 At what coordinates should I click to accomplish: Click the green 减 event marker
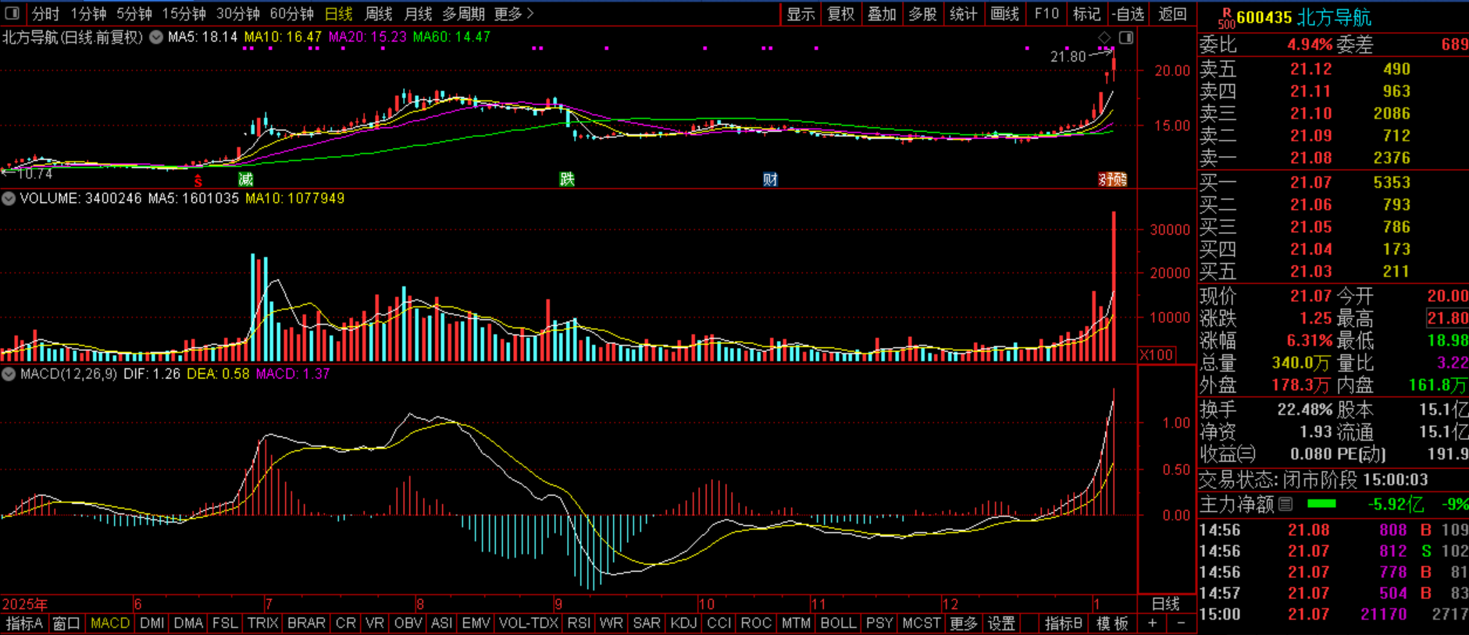pos(246,179)
